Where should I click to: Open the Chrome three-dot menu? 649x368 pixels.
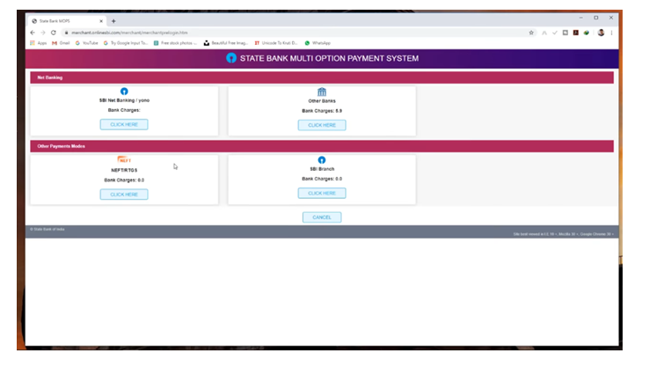(612, 33)
